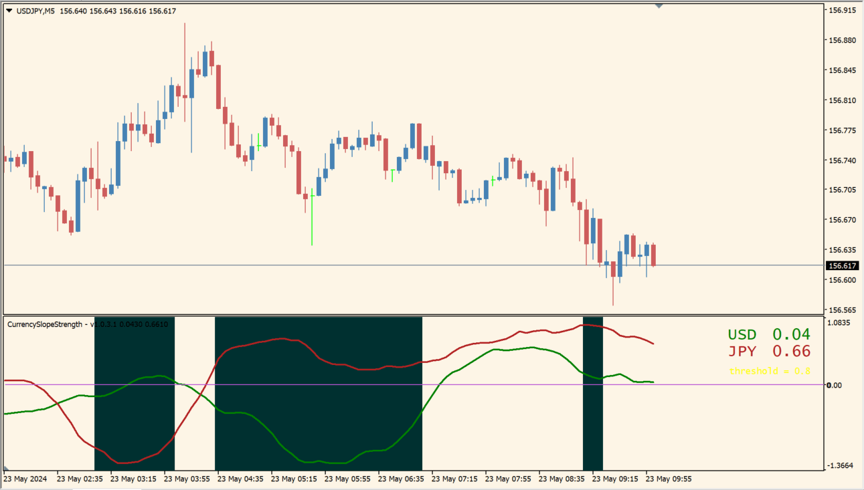Click the 156.635 price axis label
Screen dimensions: 864x490
coord(842,250)
